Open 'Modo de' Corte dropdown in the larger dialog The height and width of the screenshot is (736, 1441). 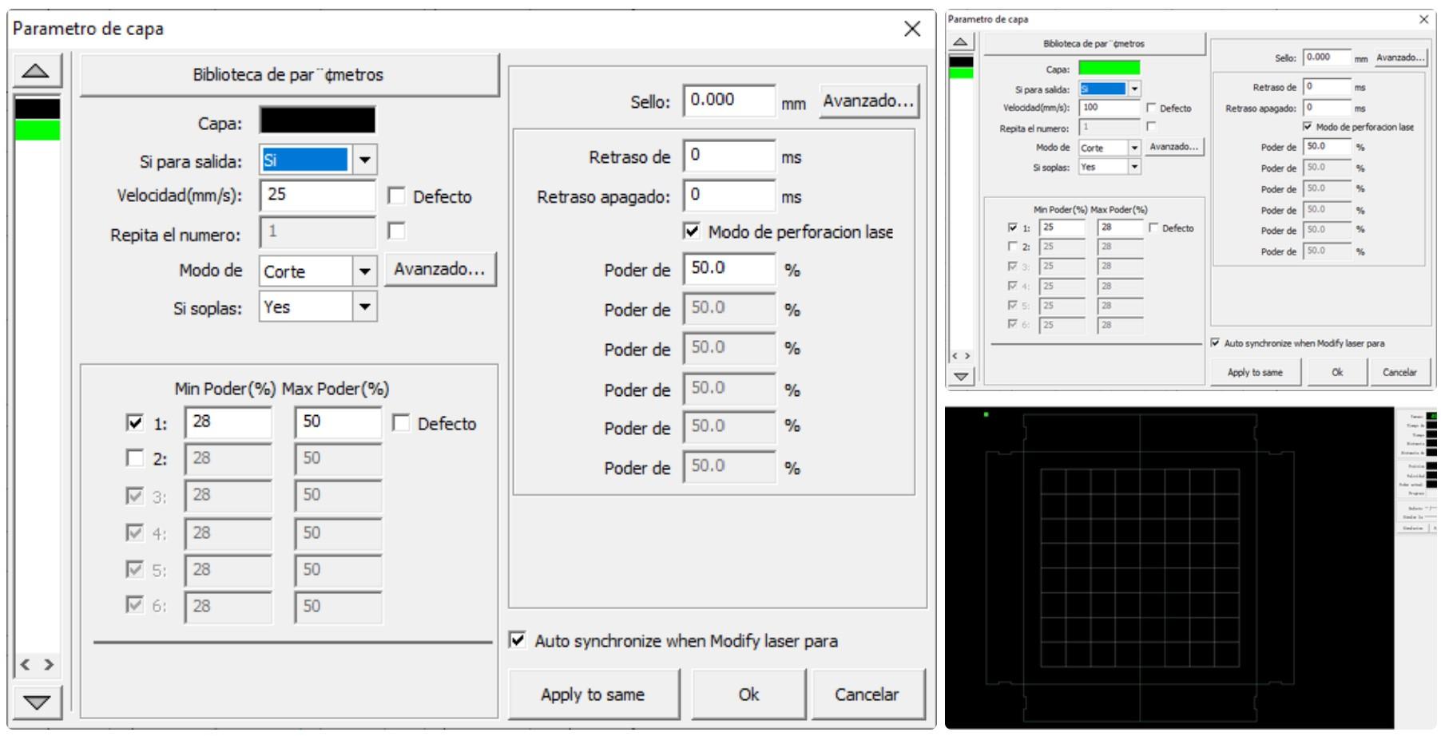364,271
